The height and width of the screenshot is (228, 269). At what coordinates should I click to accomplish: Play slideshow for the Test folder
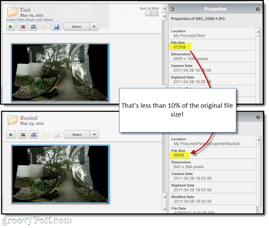click(x=10, y=27)
